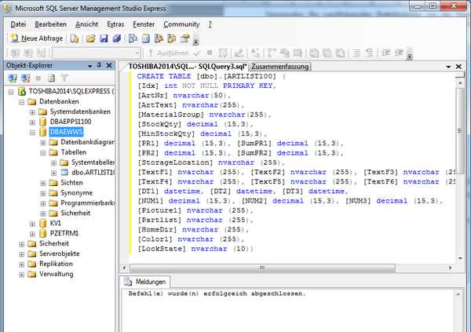
Task: Click Object Explorer connect icon
Action: pos(13,78)
